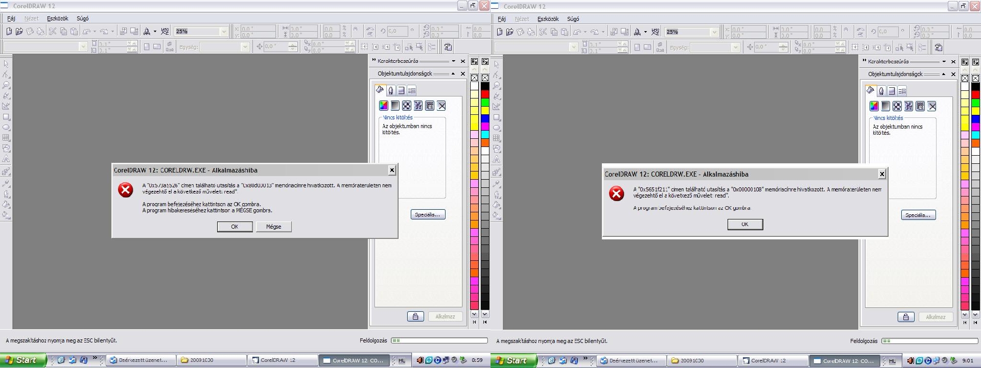Collapse the Objektumtulajdonságok docker in right window

click(x=944, y=74)
